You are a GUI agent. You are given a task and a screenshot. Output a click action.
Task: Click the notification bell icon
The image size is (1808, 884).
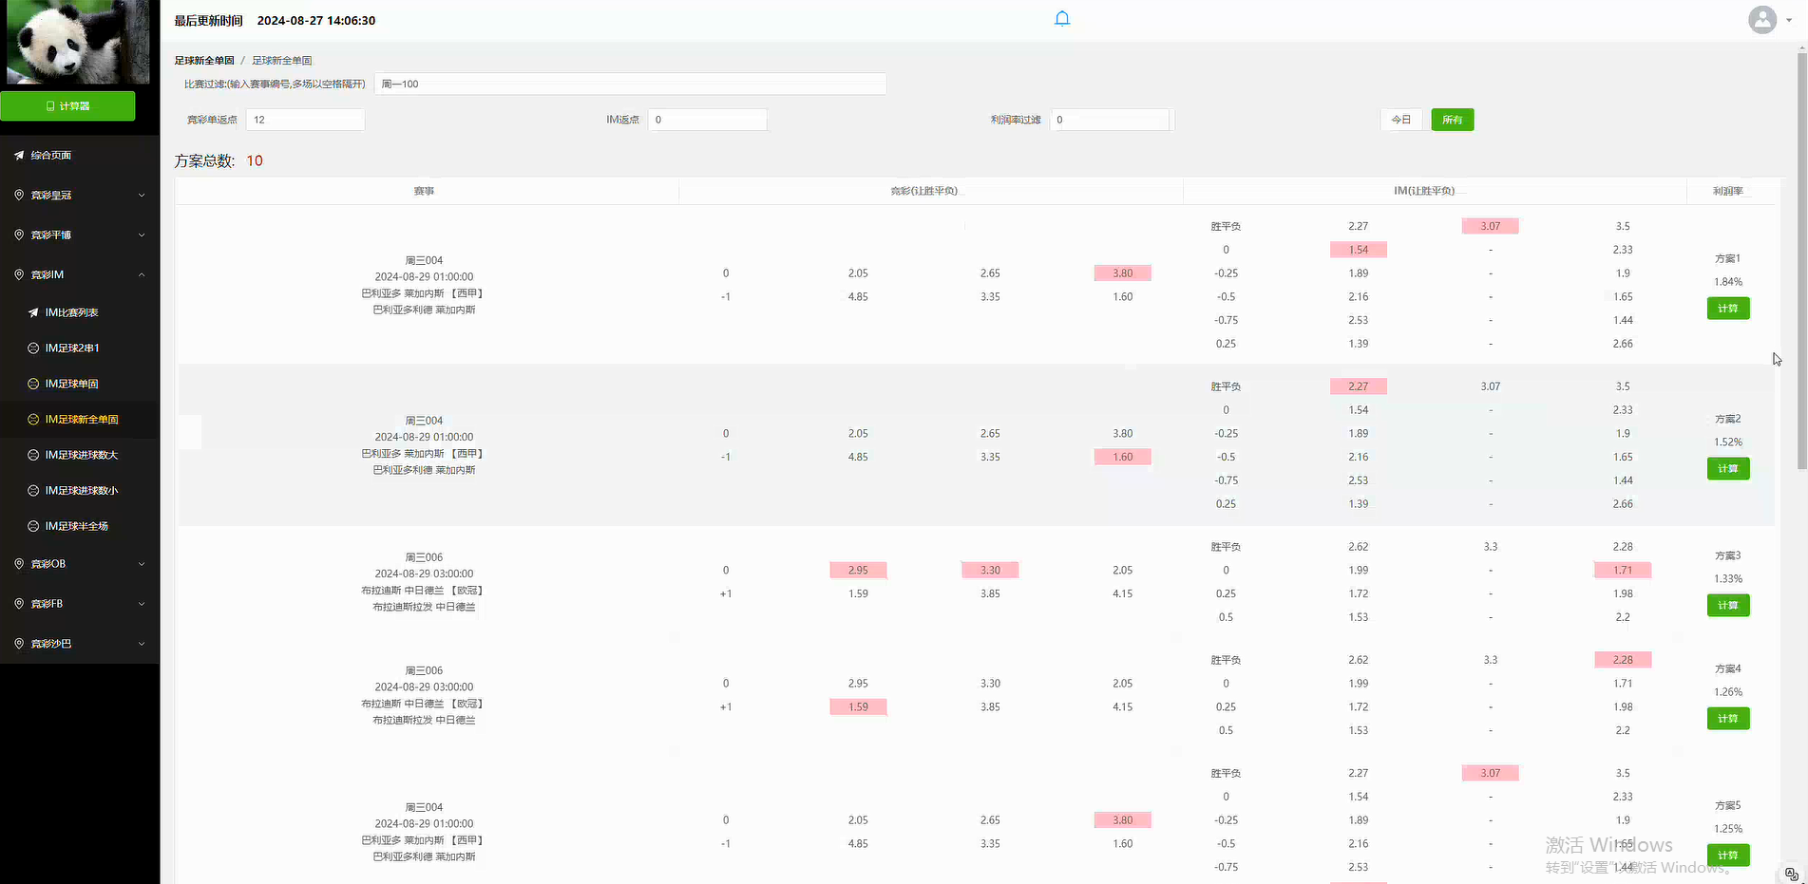1062,19
